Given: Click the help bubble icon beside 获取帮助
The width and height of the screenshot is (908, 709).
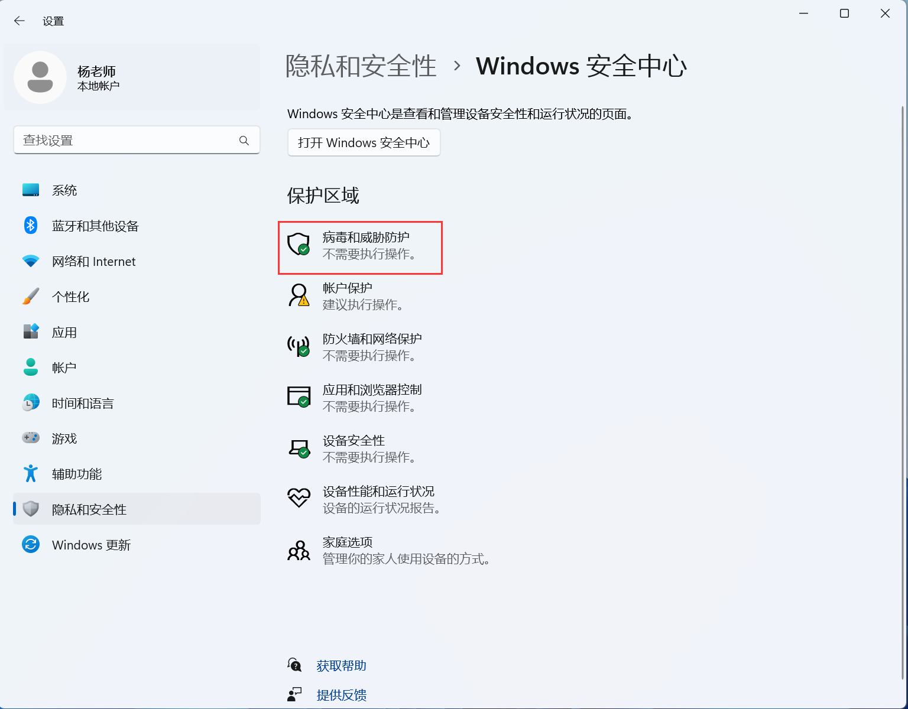Looking at the screenshot, I should 294,665.
